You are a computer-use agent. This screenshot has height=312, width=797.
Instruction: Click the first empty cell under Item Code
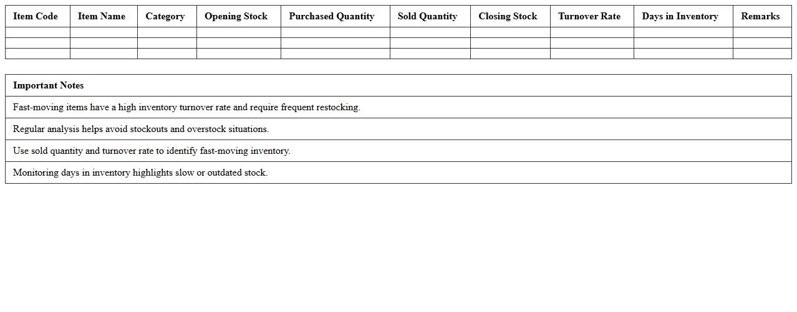37,32
